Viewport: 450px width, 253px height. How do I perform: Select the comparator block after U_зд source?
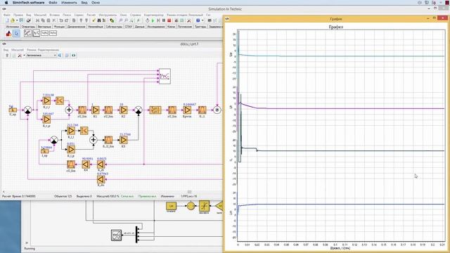27,110
